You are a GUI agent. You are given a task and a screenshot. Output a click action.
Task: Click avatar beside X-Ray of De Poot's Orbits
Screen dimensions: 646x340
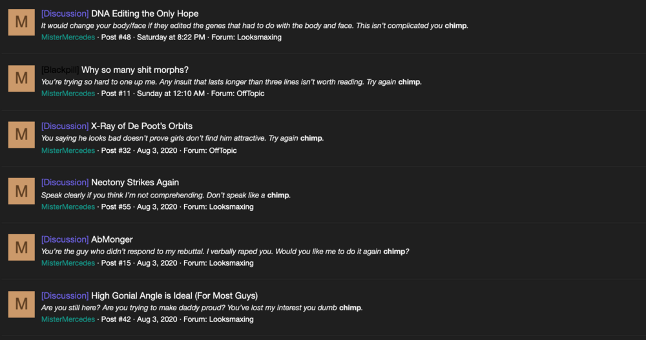[x=21, y=135]
